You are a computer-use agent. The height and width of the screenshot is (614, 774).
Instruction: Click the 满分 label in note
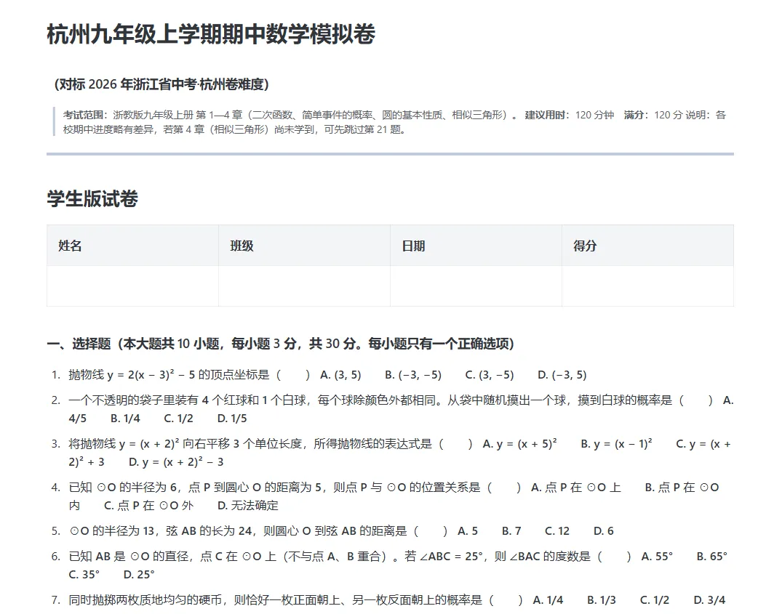click(634, 115)
